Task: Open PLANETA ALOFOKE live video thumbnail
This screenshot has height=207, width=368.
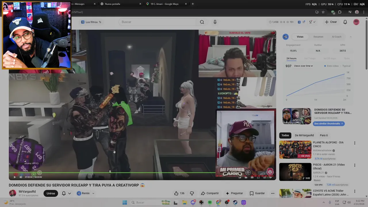Action: [x=295, y=149]
